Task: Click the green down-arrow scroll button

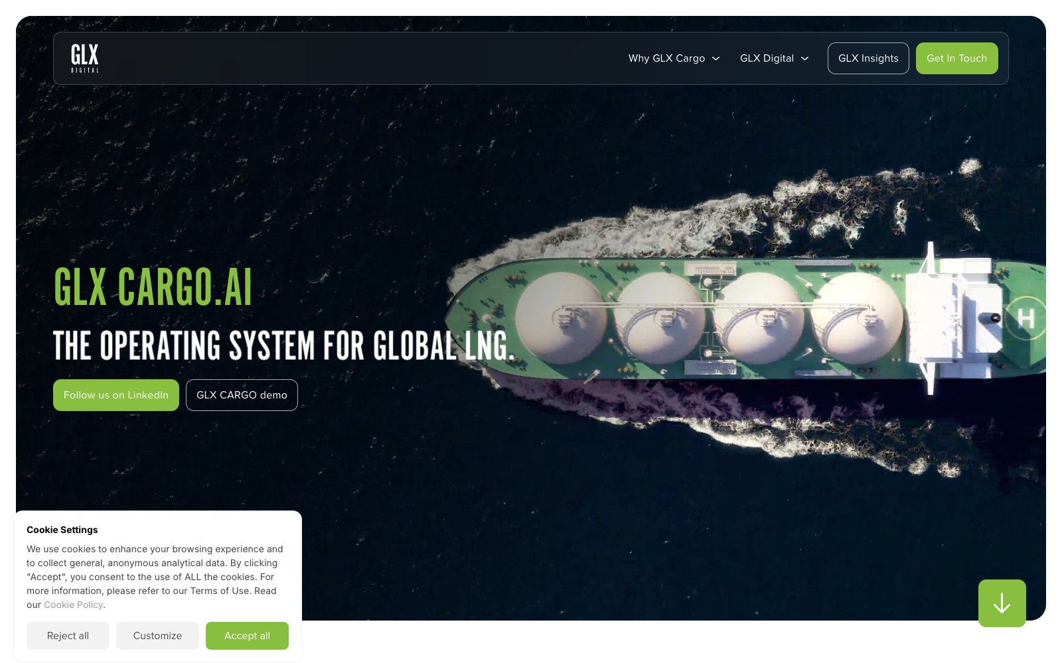Action: click(1002, 603)
